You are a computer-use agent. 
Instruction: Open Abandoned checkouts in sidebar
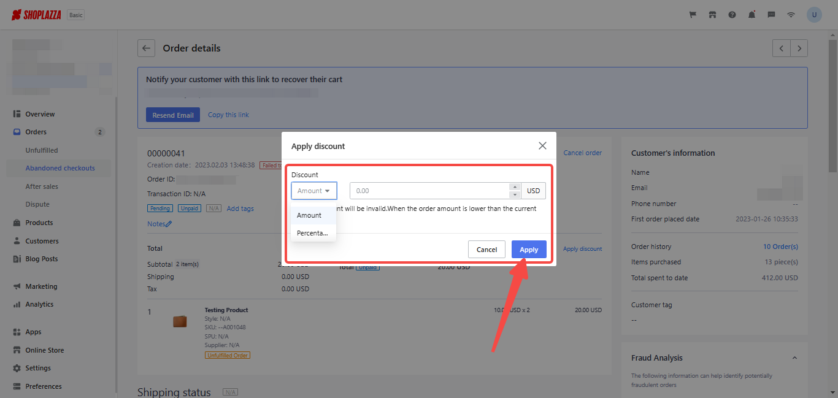point(60,168)
